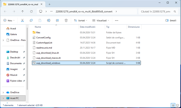181x108 pixels.
Task: Click the Cut scissors icon
Action: pos(22,21)
